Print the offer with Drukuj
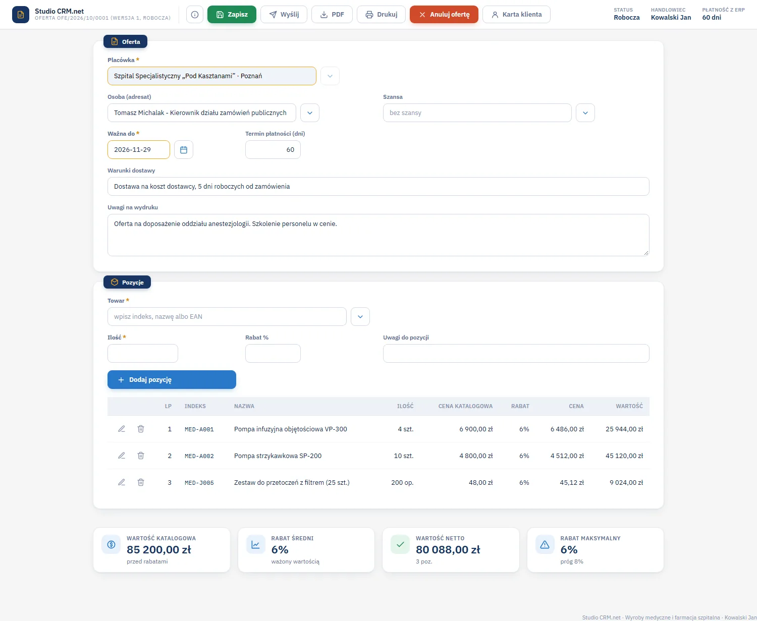Viewport: 757px width, 621px height. [x=382, y=15]
